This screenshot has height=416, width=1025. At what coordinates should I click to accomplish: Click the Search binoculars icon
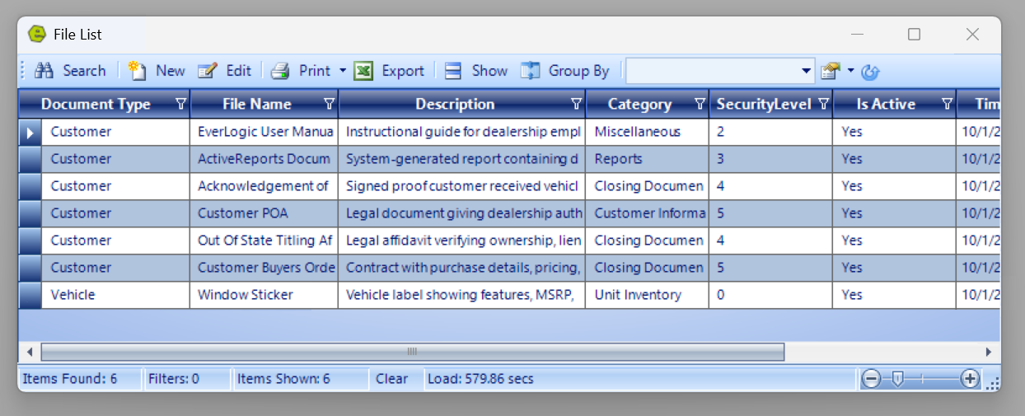[x=44, y=71]
